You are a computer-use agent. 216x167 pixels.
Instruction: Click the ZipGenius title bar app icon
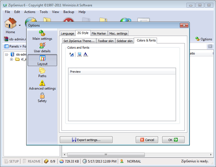pos(5,5)
